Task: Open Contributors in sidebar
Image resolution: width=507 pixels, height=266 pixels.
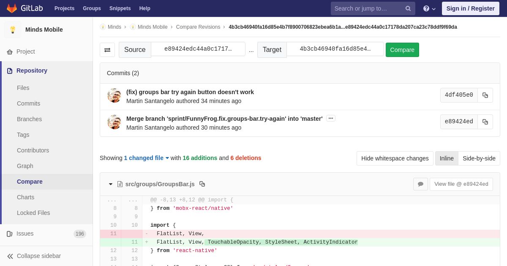Action: (33, 150)
